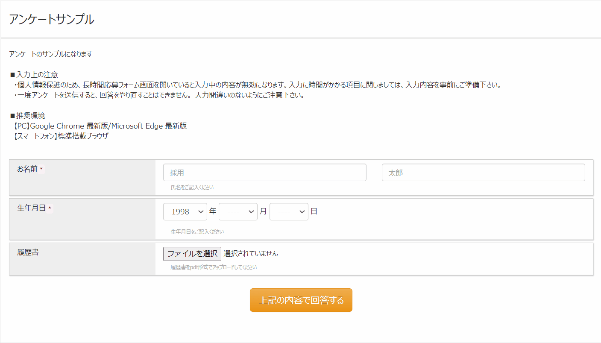This screenshot has height=343, width=601.
Task: Click the required asterisk next to お名前
Action: click(41, 170)
